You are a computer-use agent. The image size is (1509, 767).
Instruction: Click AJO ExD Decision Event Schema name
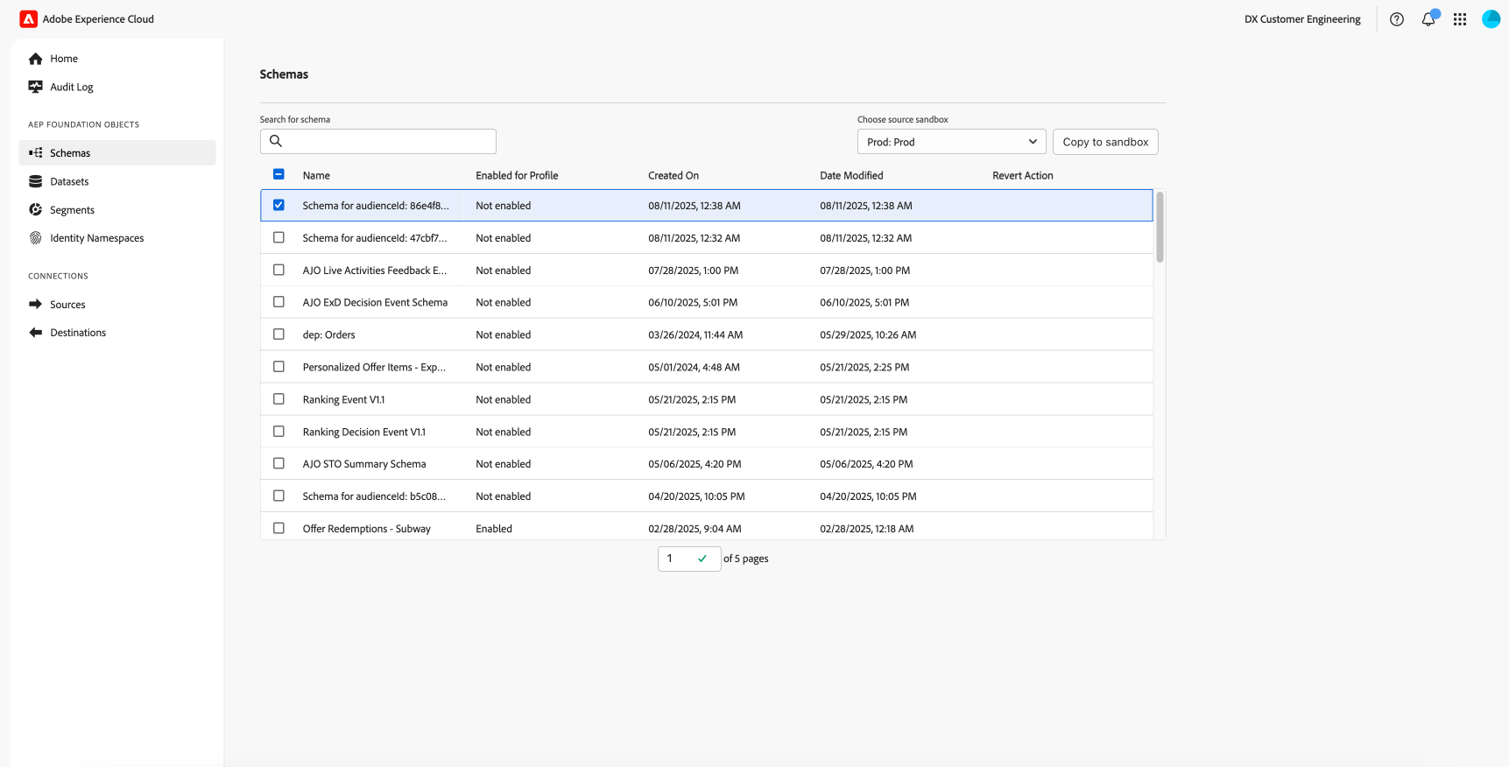[x=375, y=302]
